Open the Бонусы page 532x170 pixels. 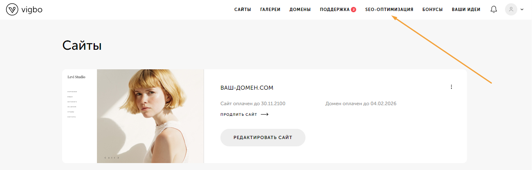pos(433,9)
